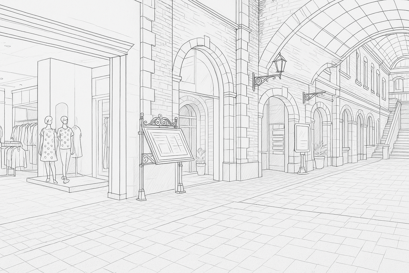Click the freestanding sign panel on the pedestal
Image resolution: width=409 pixels, height=273 pixels.
click(x=302, y=138)
